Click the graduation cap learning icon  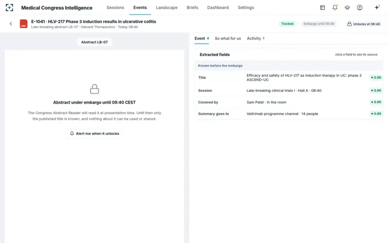pos(347,7)
